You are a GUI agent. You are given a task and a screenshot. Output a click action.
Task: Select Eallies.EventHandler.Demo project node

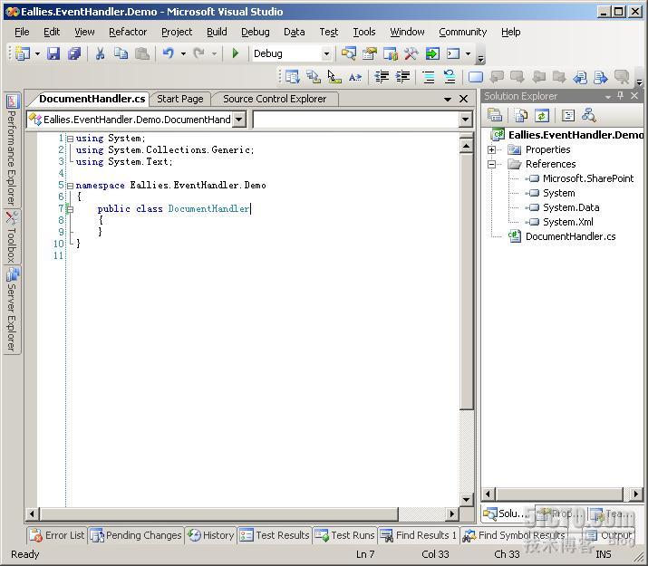click(x=575, y=135)
